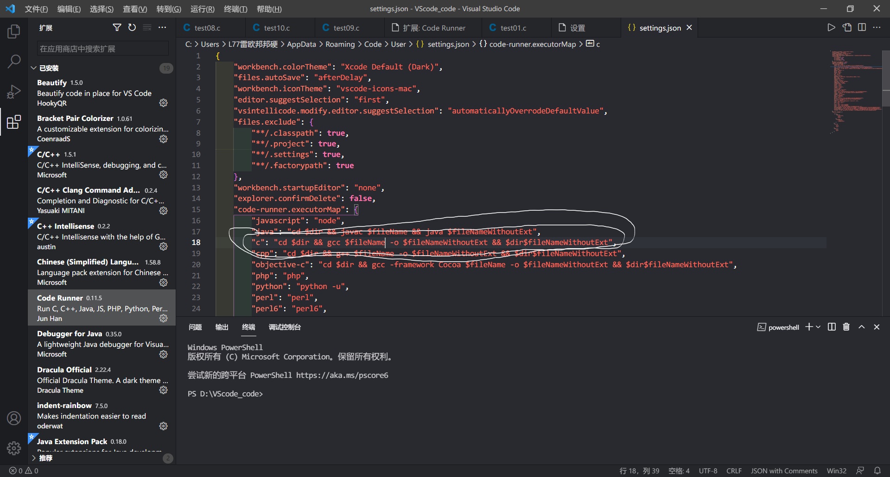Open the 查看(V) menu
890x477 pixels.
[135, 9]
